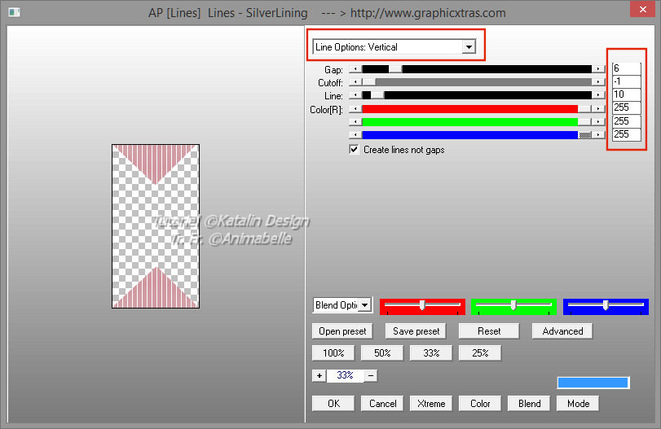Click the green color slider left arrow
Viewport: 661px width, 429px height.
pyautogui.click(x=355, y=121)
